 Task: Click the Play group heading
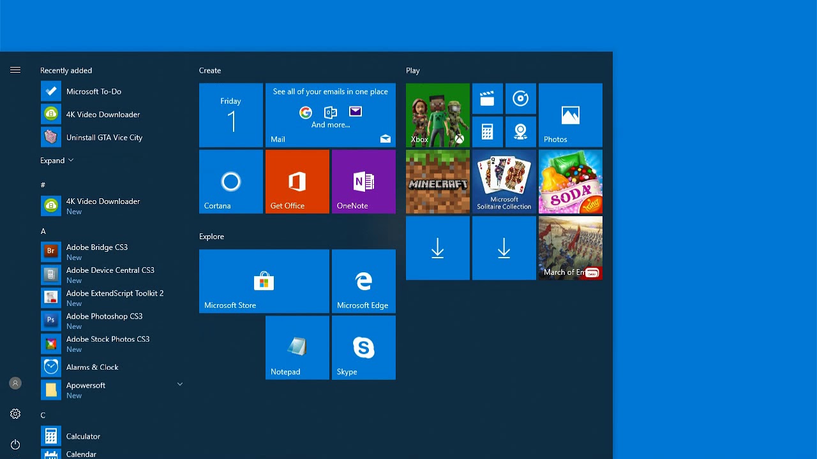coord(413,70)
